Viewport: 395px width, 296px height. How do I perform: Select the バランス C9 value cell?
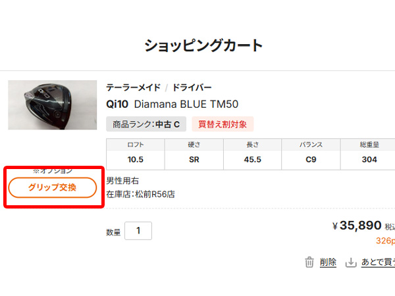pyautogui.click(x=311, y=160)
